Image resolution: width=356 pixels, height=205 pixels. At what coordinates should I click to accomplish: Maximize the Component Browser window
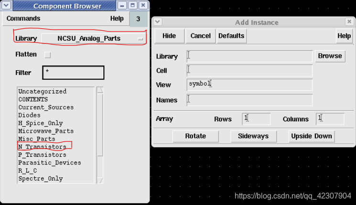point(133,6)
